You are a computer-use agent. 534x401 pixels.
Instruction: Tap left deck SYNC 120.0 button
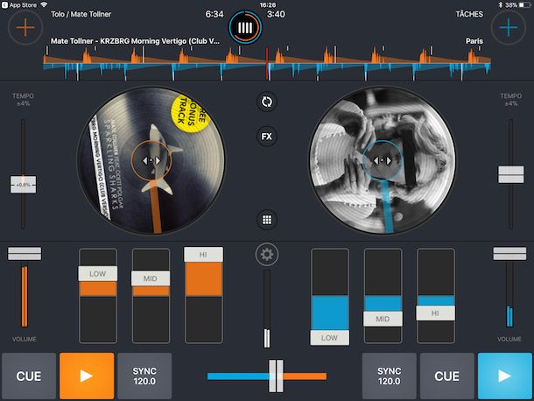(x=144, y=376)
